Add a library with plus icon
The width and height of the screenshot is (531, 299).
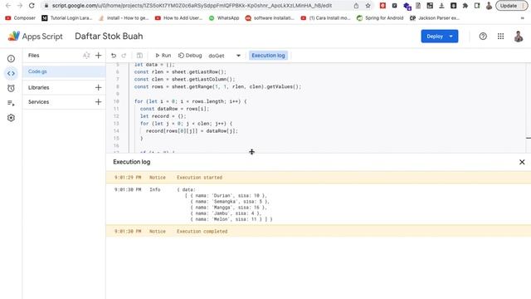tap(98, 87)
